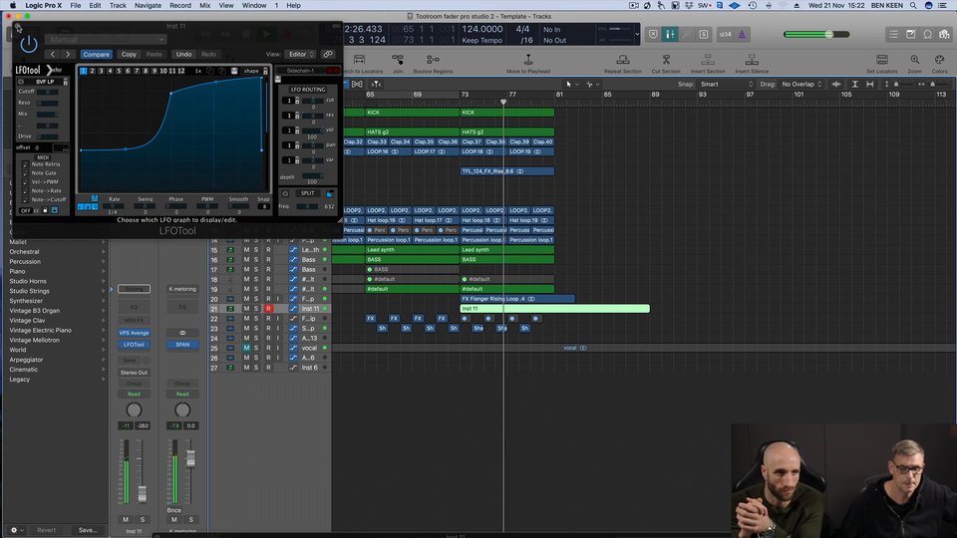Open the Track menu
This screenshot has height=538, width=957.
[118, 6]
